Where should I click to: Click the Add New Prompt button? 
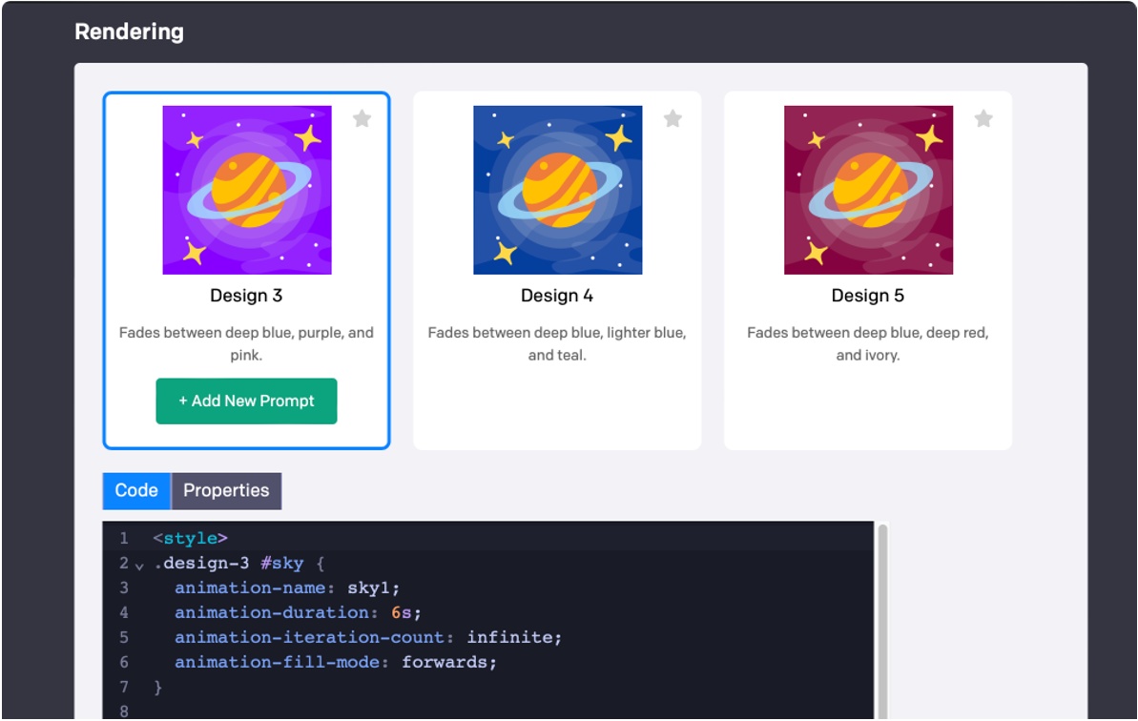click(x=246, y=401)
